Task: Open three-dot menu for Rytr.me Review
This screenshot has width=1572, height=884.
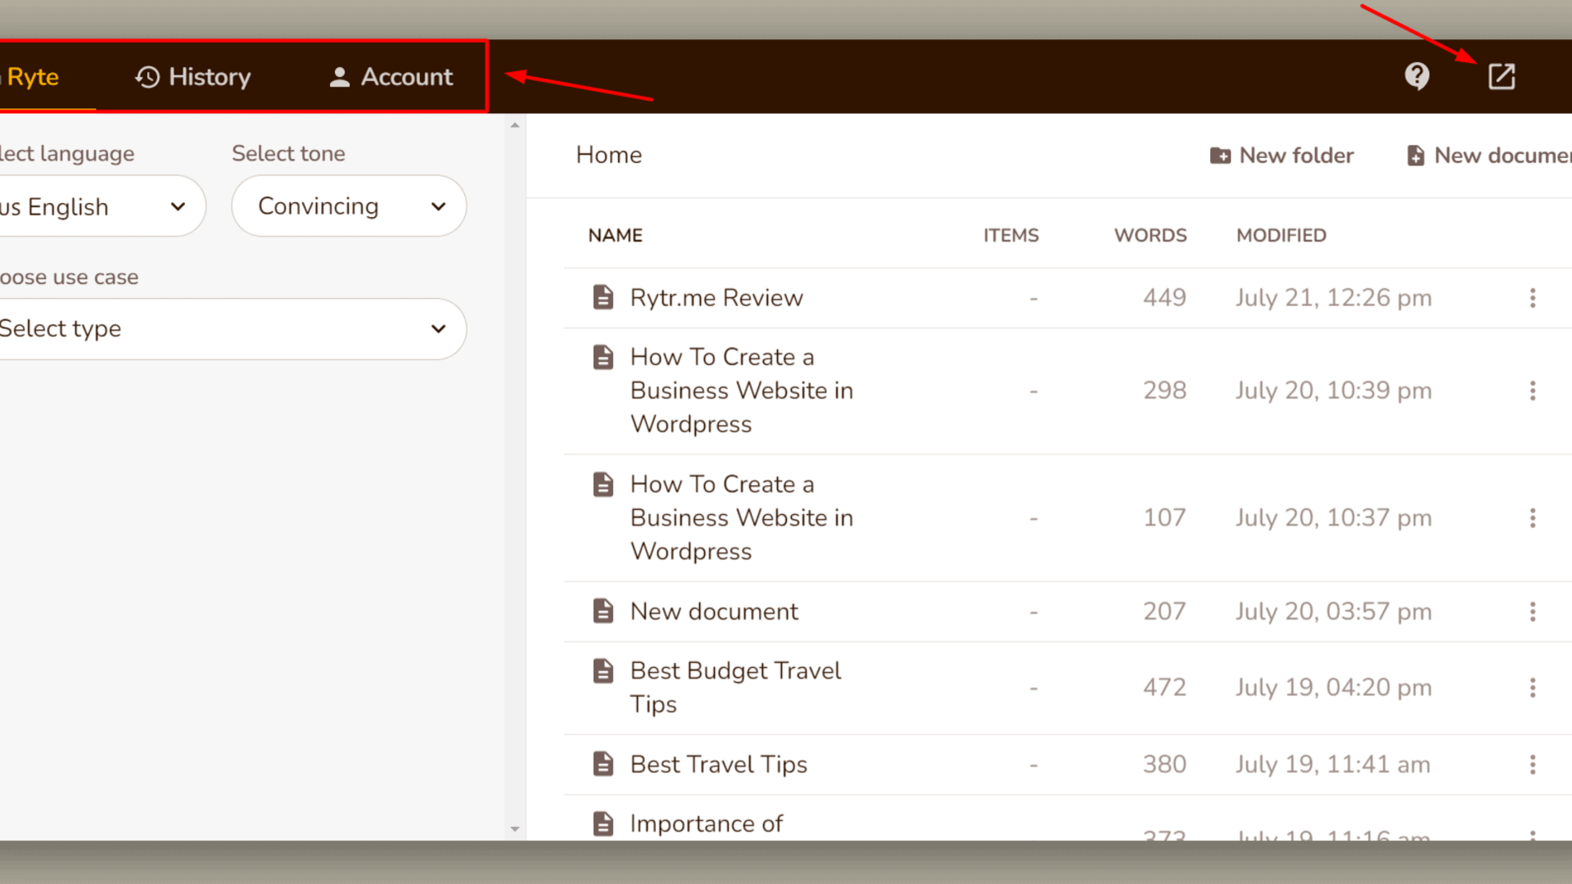Action: [1532, 298]
